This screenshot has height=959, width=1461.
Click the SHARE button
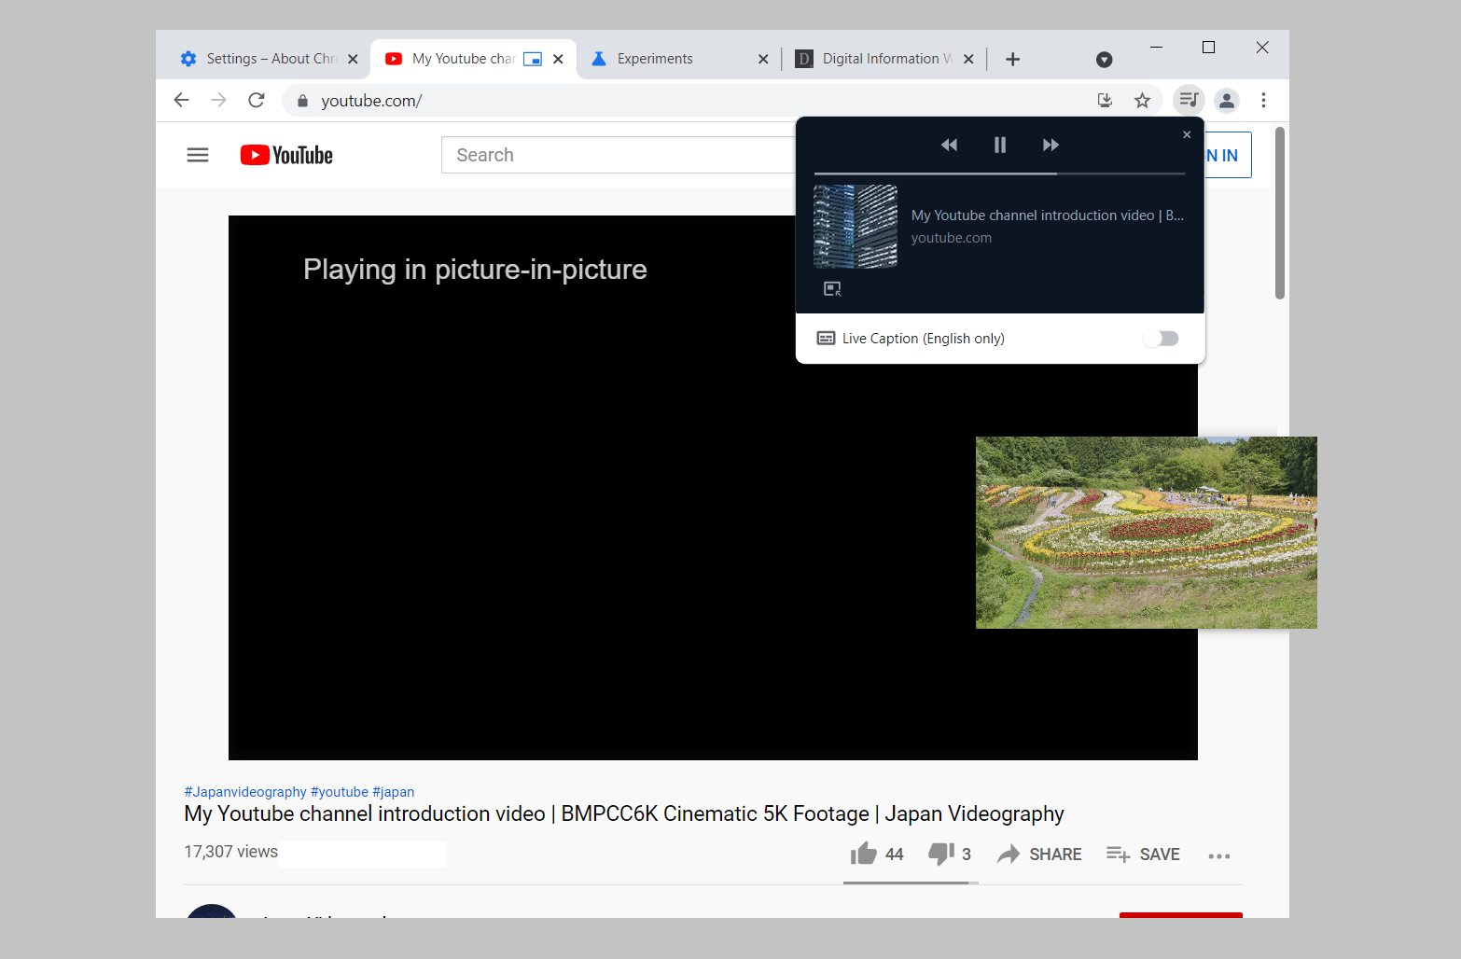[1039, 855]
